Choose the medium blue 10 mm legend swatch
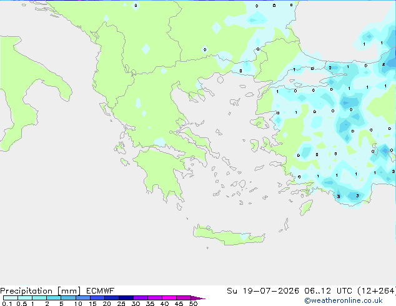 click(83, 298)
